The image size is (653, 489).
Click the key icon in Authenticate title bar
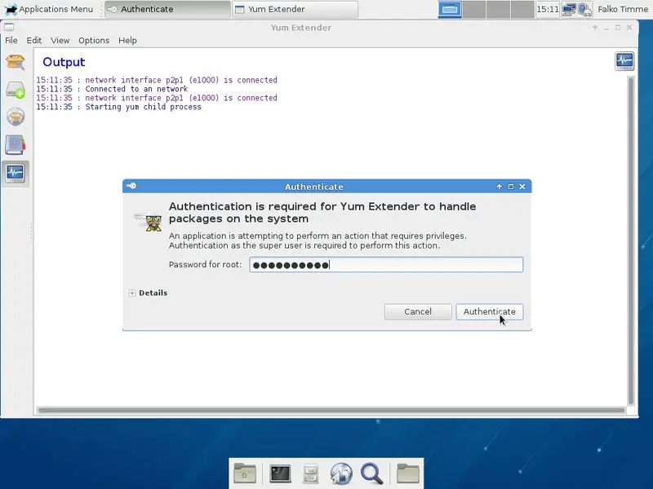tap(131, 186)
